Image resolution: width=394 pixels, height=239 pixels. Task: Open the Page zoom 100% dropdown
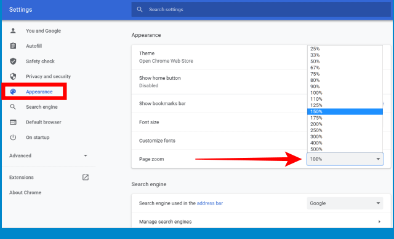(x=345, y=159)
